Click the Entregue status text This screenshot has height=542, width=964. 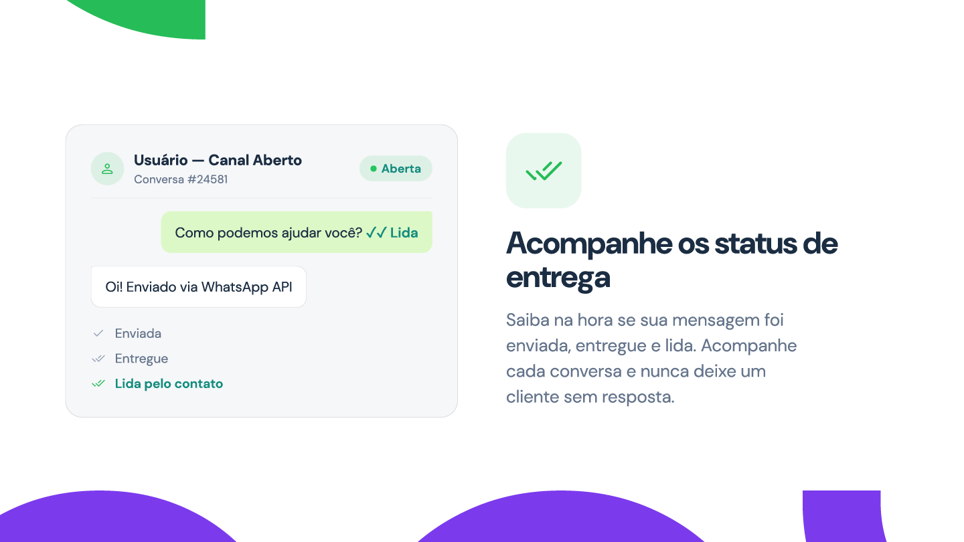pyautogui.click(x=141, y=359)
